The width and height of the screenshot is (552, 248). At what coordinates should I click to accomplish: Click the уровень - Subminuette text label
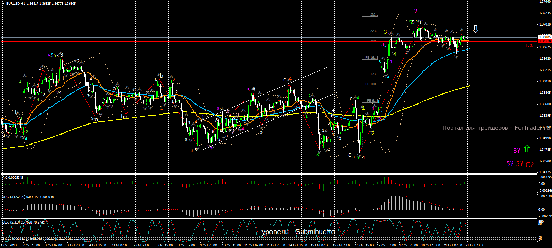click(x=298, y=232)
